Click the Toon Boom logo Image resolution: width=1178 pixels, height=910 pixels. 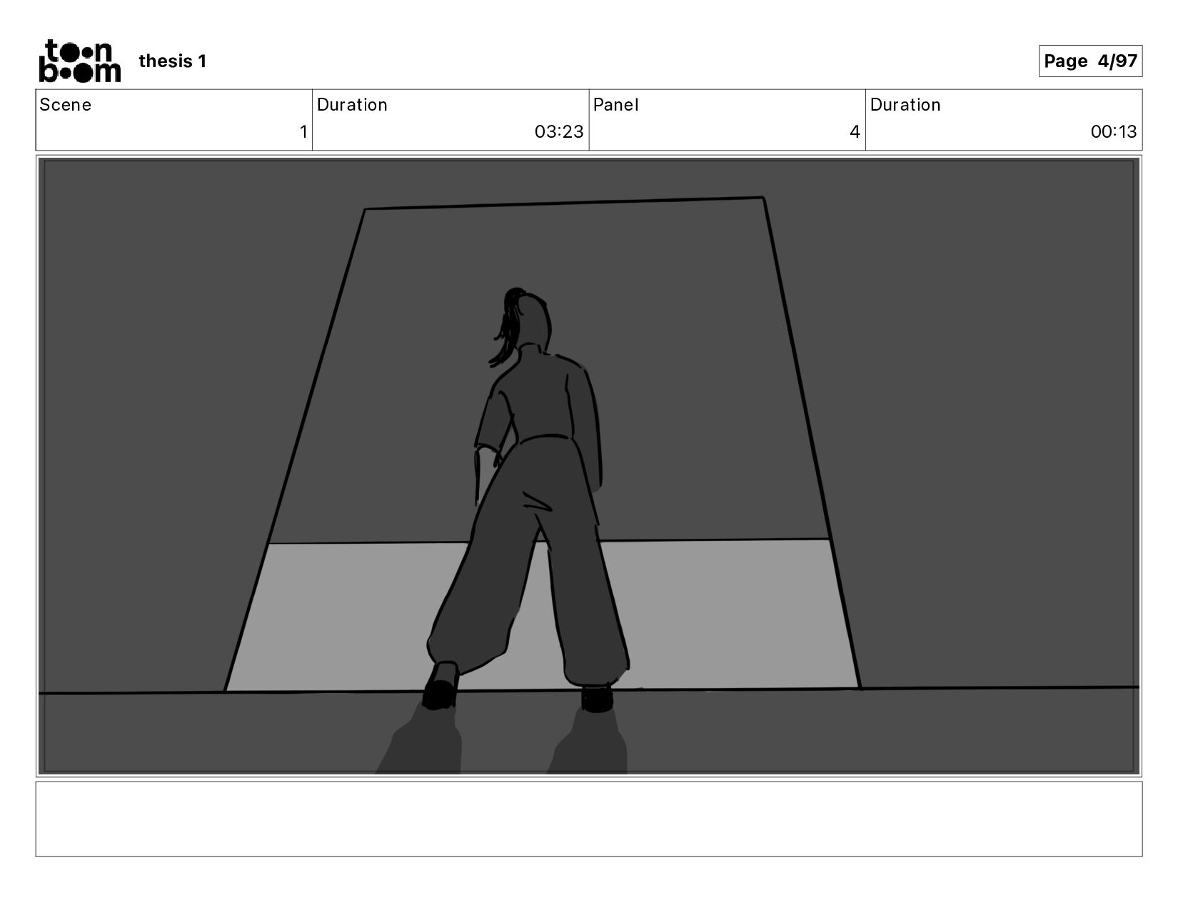(79, 61)
